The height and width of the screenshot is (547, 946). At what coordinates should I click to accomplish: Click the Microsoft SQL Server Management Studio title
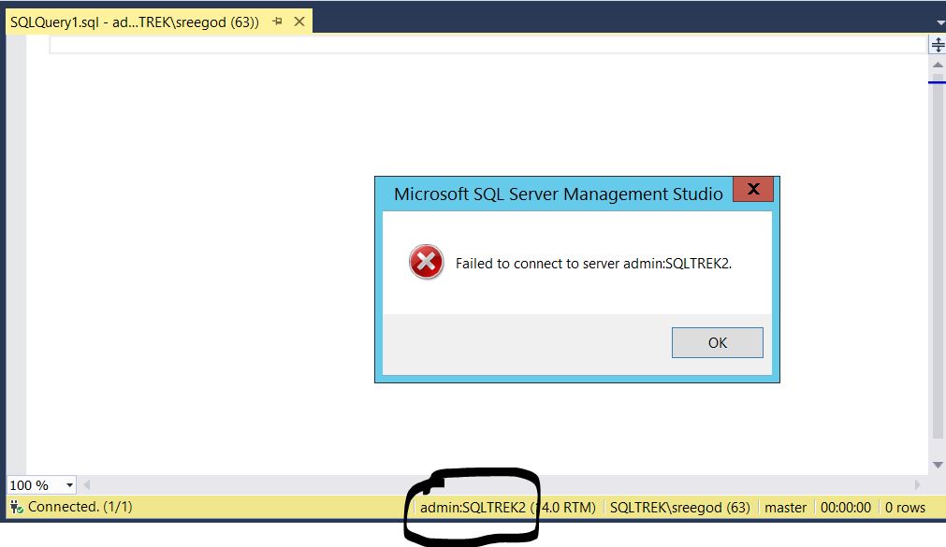[x=558, y=194]
